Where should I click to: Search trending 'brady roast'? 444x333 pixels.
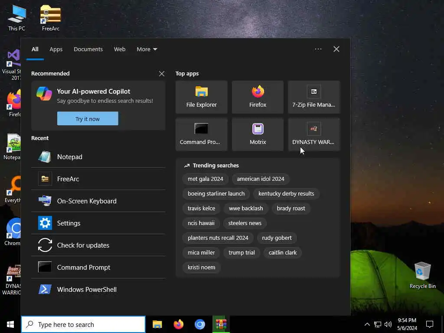(291, 209)
